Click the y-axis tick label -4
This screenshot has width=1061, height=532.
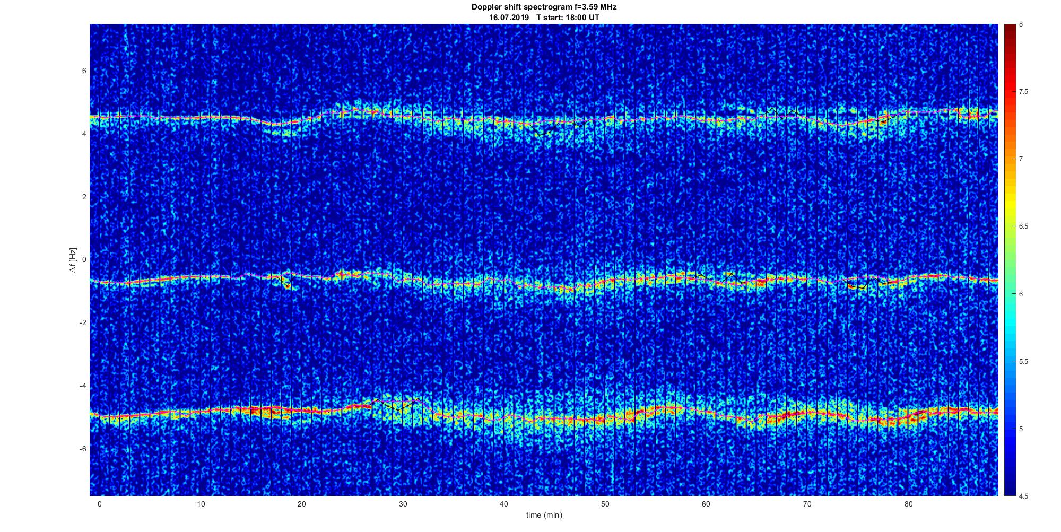[83, 386]
